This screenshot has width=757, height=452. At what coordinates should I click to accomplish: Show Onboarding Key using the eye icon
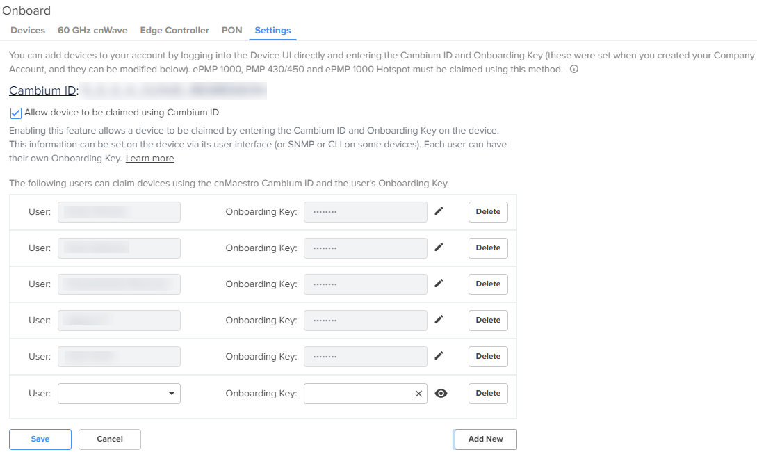[441, 394]
